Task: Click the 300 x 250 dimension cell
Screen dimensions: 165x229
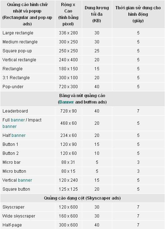Action: [68, 42]
